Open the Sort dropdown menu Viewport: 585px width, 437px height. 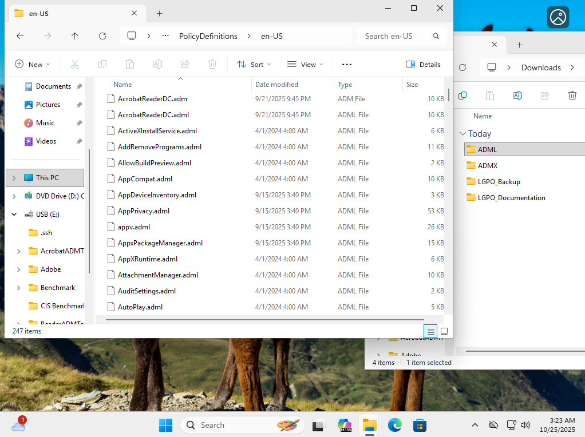point(254,64)
